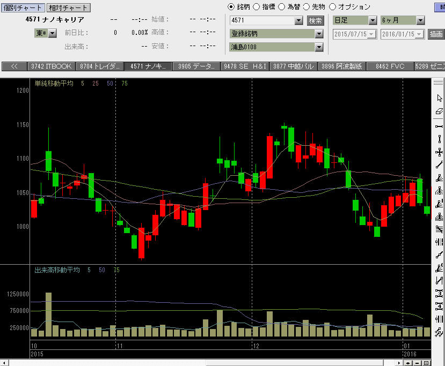The image size is (445, 366).
Task: Open the 5289 ゼニス stock tab
Action: pyautogui.click(x=430, y=66)
